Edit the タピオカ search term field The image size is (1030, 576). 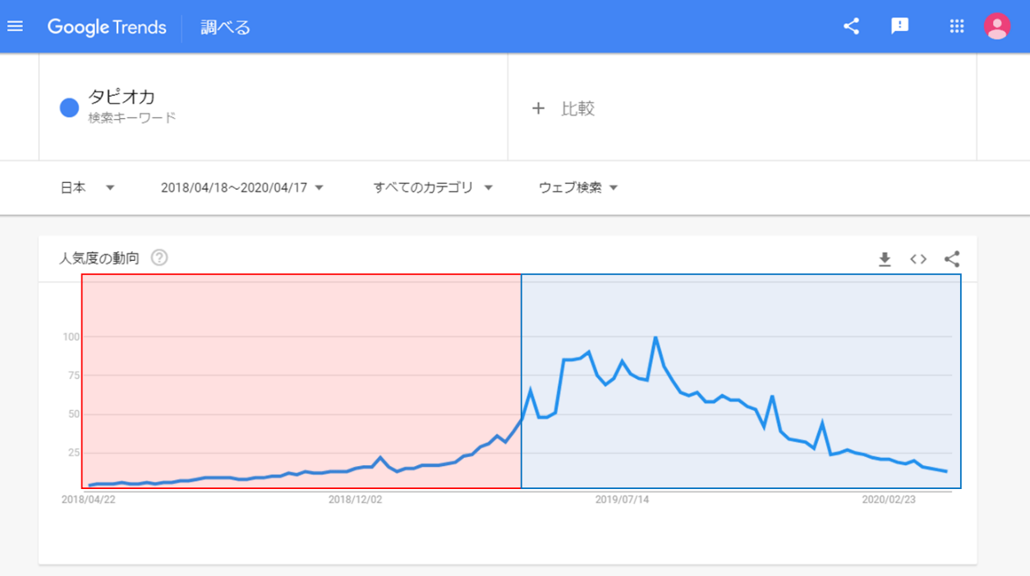(x=122, y=98)
